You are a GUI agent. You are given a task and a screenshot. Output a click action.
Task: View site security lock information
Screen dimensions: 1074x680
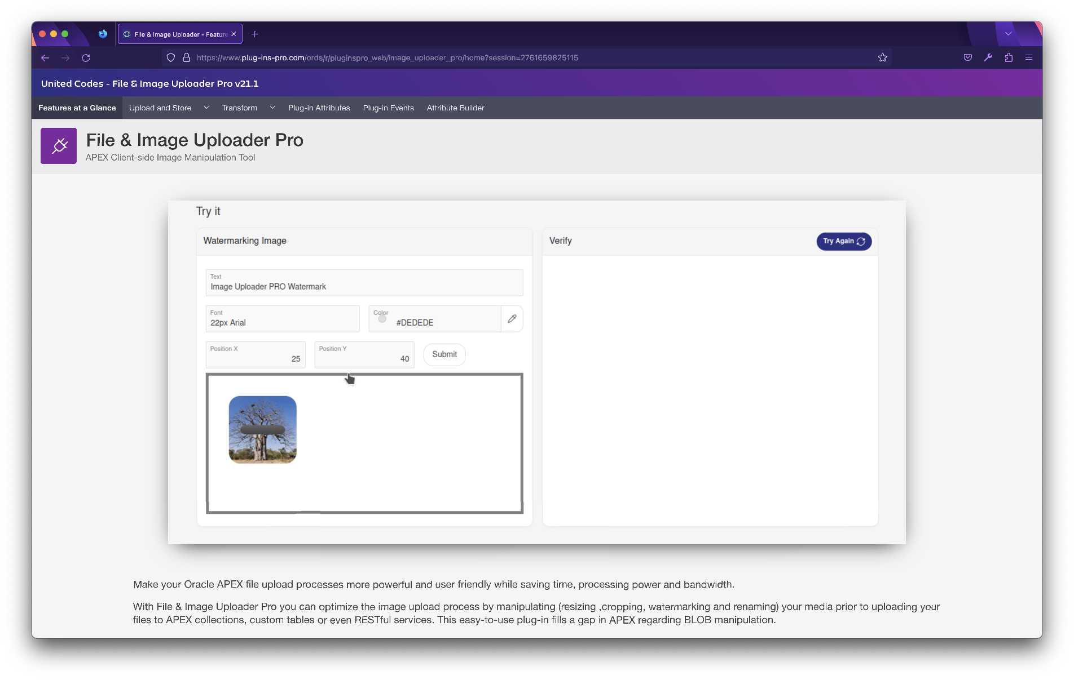pyautogui.click(x=187, y=57)
